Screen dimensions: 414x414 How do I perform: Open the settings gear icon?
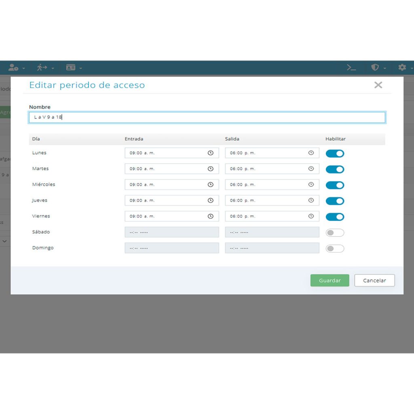(x=402, y=68)
